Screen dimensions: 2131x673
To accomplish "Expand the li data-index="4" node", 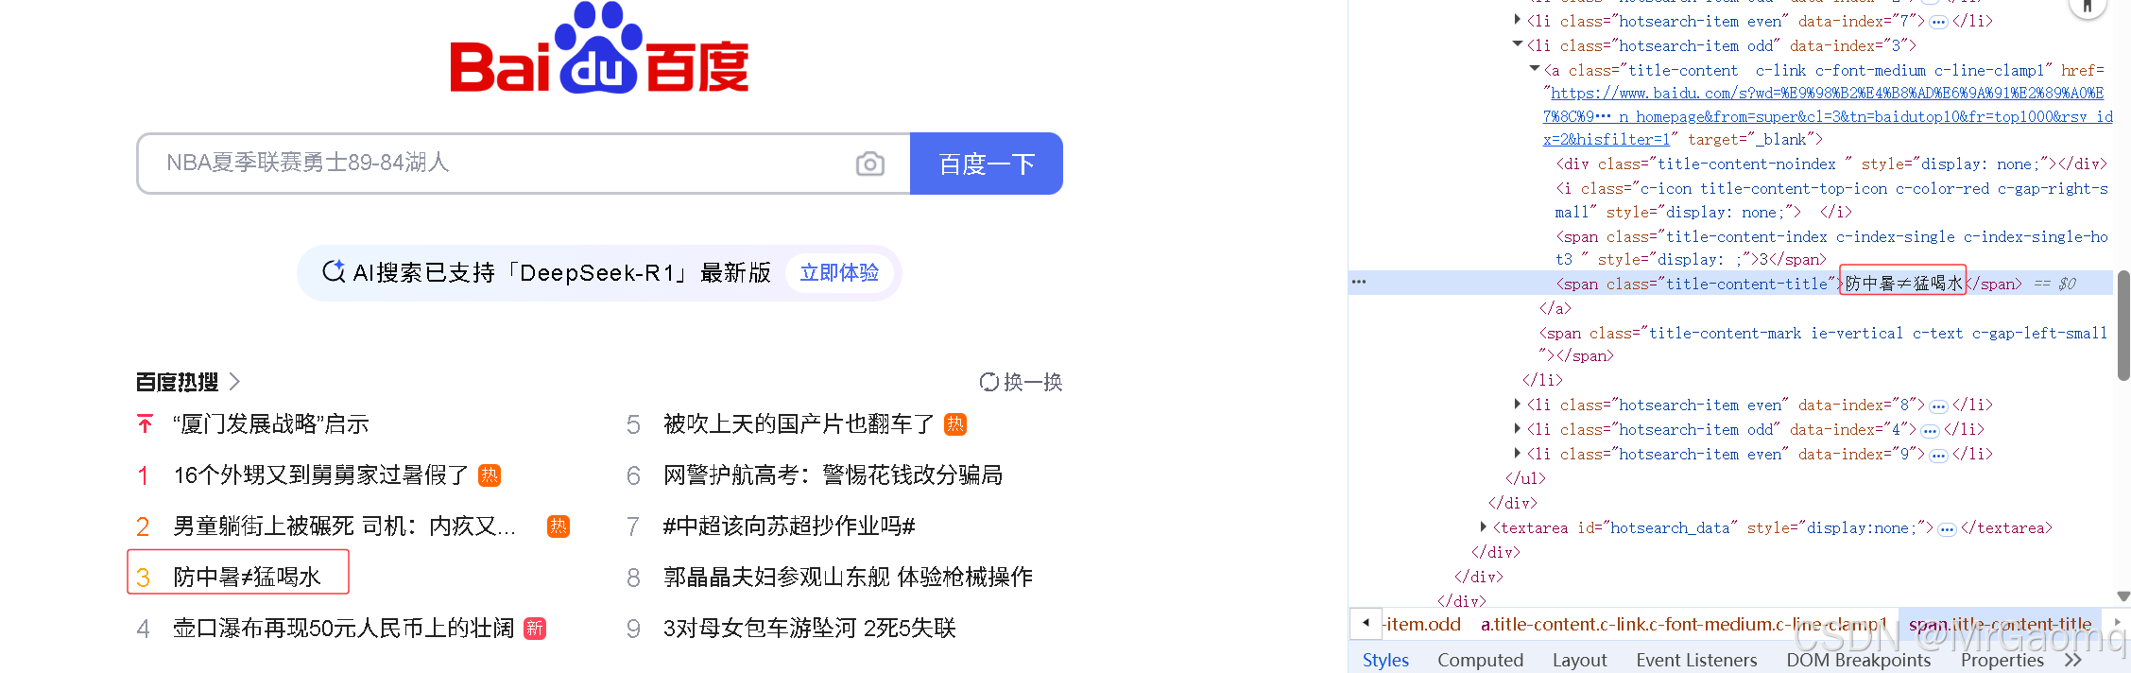I will [x=1518, y=428].
